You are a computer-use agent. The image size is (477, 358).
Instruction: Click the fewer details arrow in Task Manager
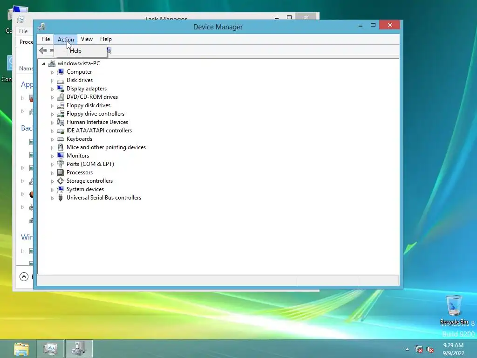coord(24,276)
